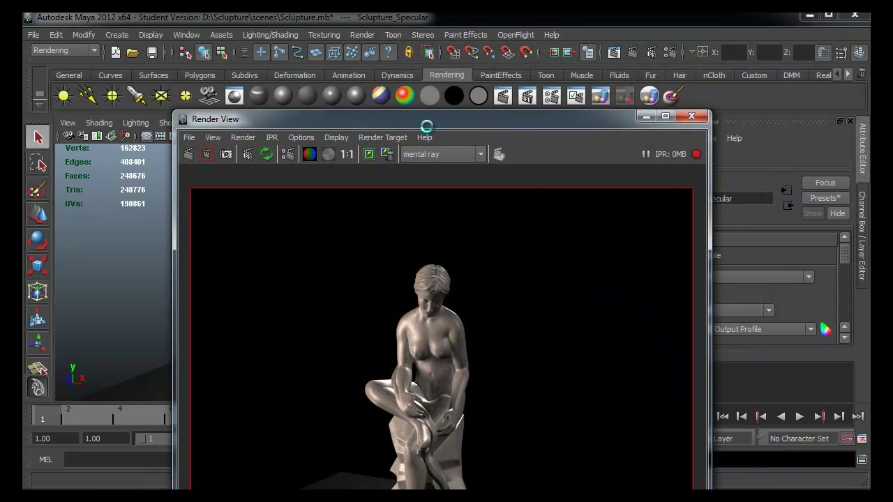
Task: Create camera from Rendering shelf
Action: pos(209,96)
